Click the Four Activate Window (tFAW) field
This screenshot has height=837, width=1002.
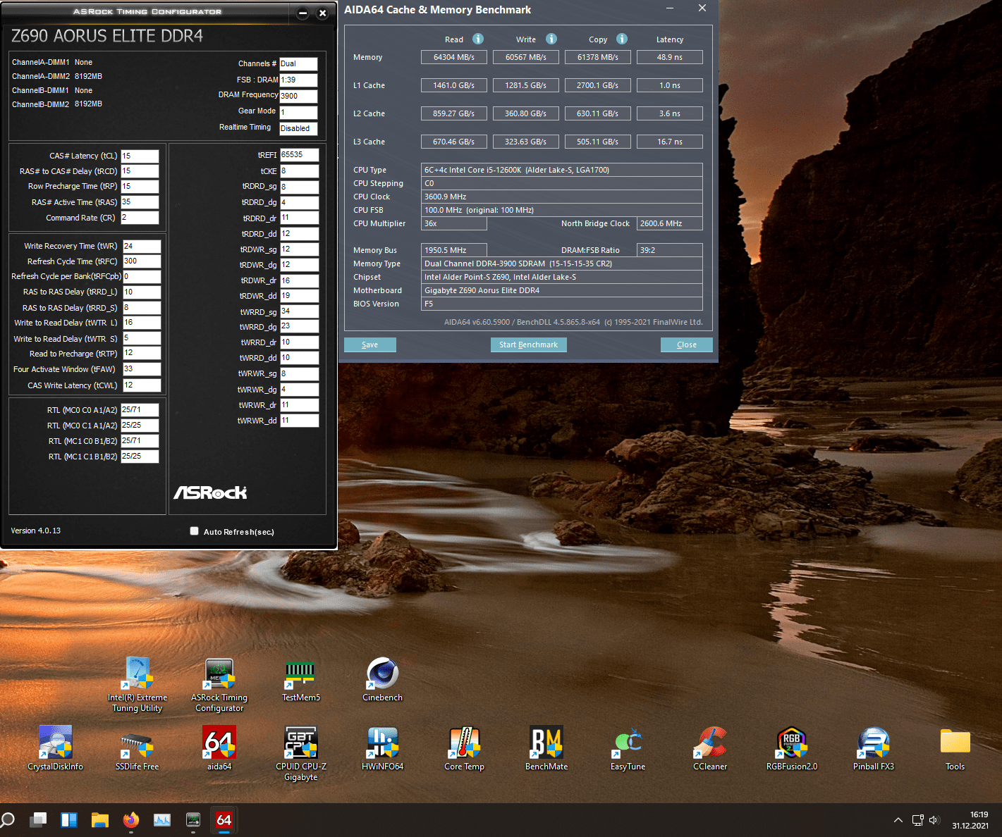click(142, 369)
